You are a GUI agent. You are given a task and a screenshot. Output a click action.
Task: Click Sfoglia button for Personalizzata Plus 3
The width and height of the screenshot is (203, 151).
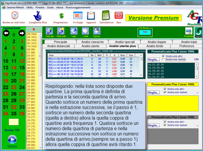[153, 125]
